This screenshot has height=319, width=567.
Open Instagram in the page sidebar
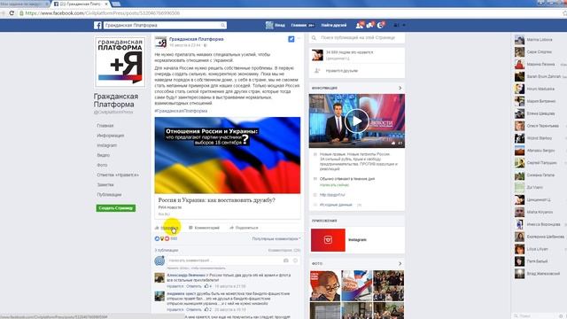[x=106, y=145]
